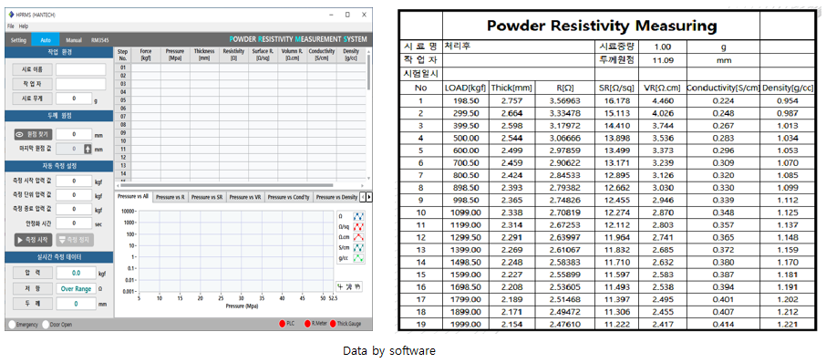This screenshot has height=363, width=826.
Task: Click the red Thick.Gauge status indicator
Action: click(333, 324)
